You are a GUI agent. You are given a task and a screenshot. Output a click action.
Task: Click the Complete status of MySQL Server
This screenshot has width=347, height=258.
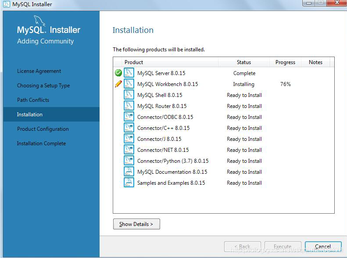point(244,73)
